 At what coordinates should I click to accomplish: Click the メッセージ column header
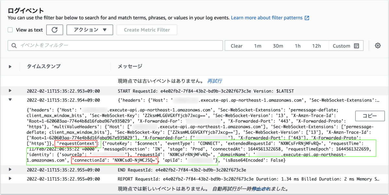[130, 67]
